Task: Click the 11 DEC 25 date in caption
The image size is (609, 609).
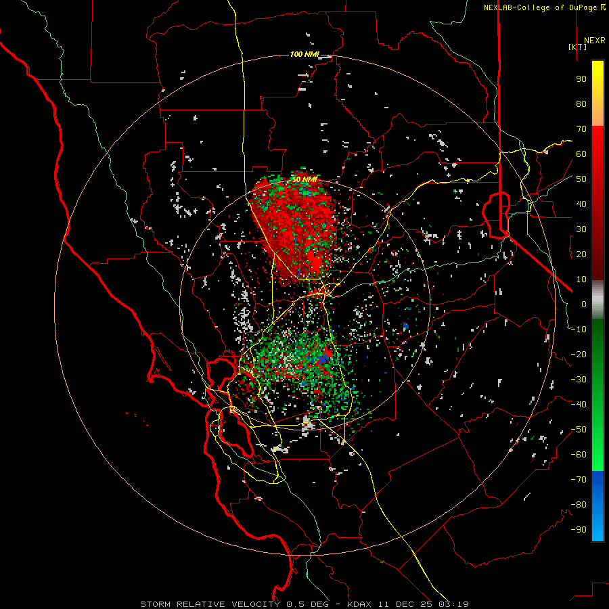Action: pos(405,604)
